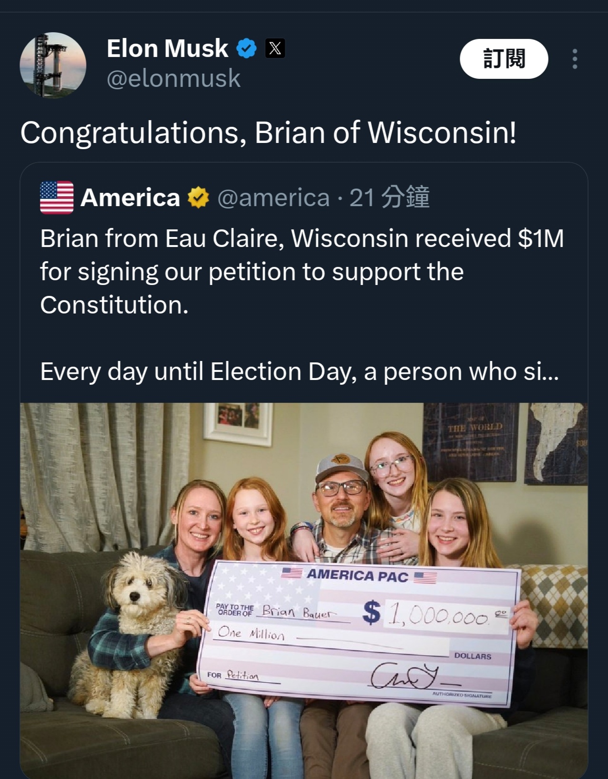
Task: Click the gold verified badge beside America
Action: 198,198
